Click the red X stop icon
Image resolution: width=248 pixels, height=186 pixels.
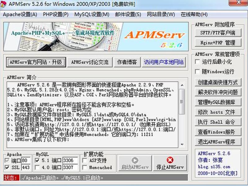coord(170,160)
